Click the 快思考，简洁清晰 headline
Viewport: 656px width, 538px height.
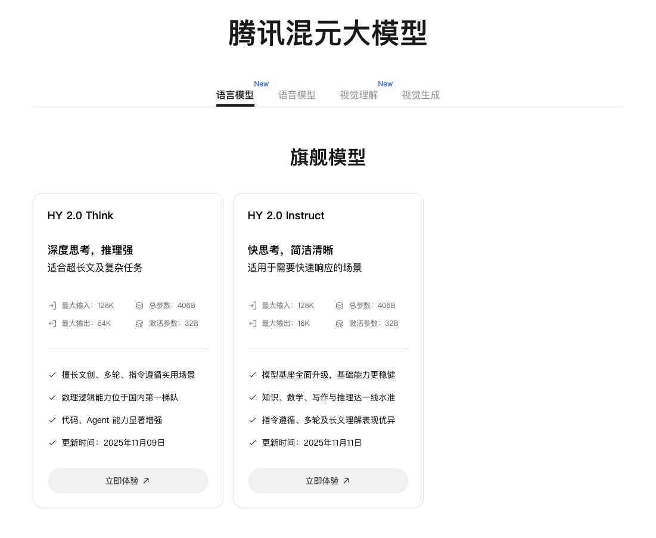pos(290,250)
